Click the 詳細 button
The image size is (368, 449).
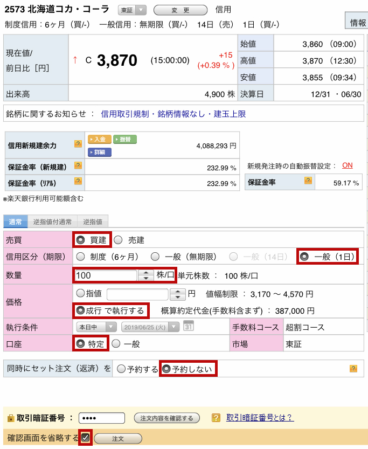point(100,152)
